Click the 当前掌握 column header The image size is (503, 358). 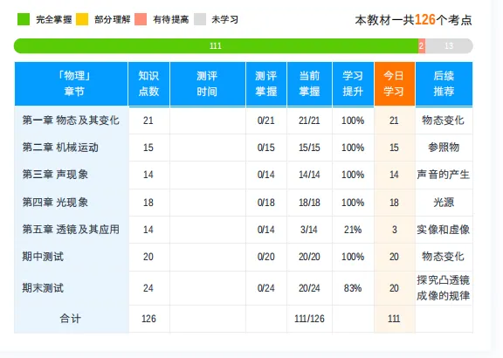[x=309, y=84]
